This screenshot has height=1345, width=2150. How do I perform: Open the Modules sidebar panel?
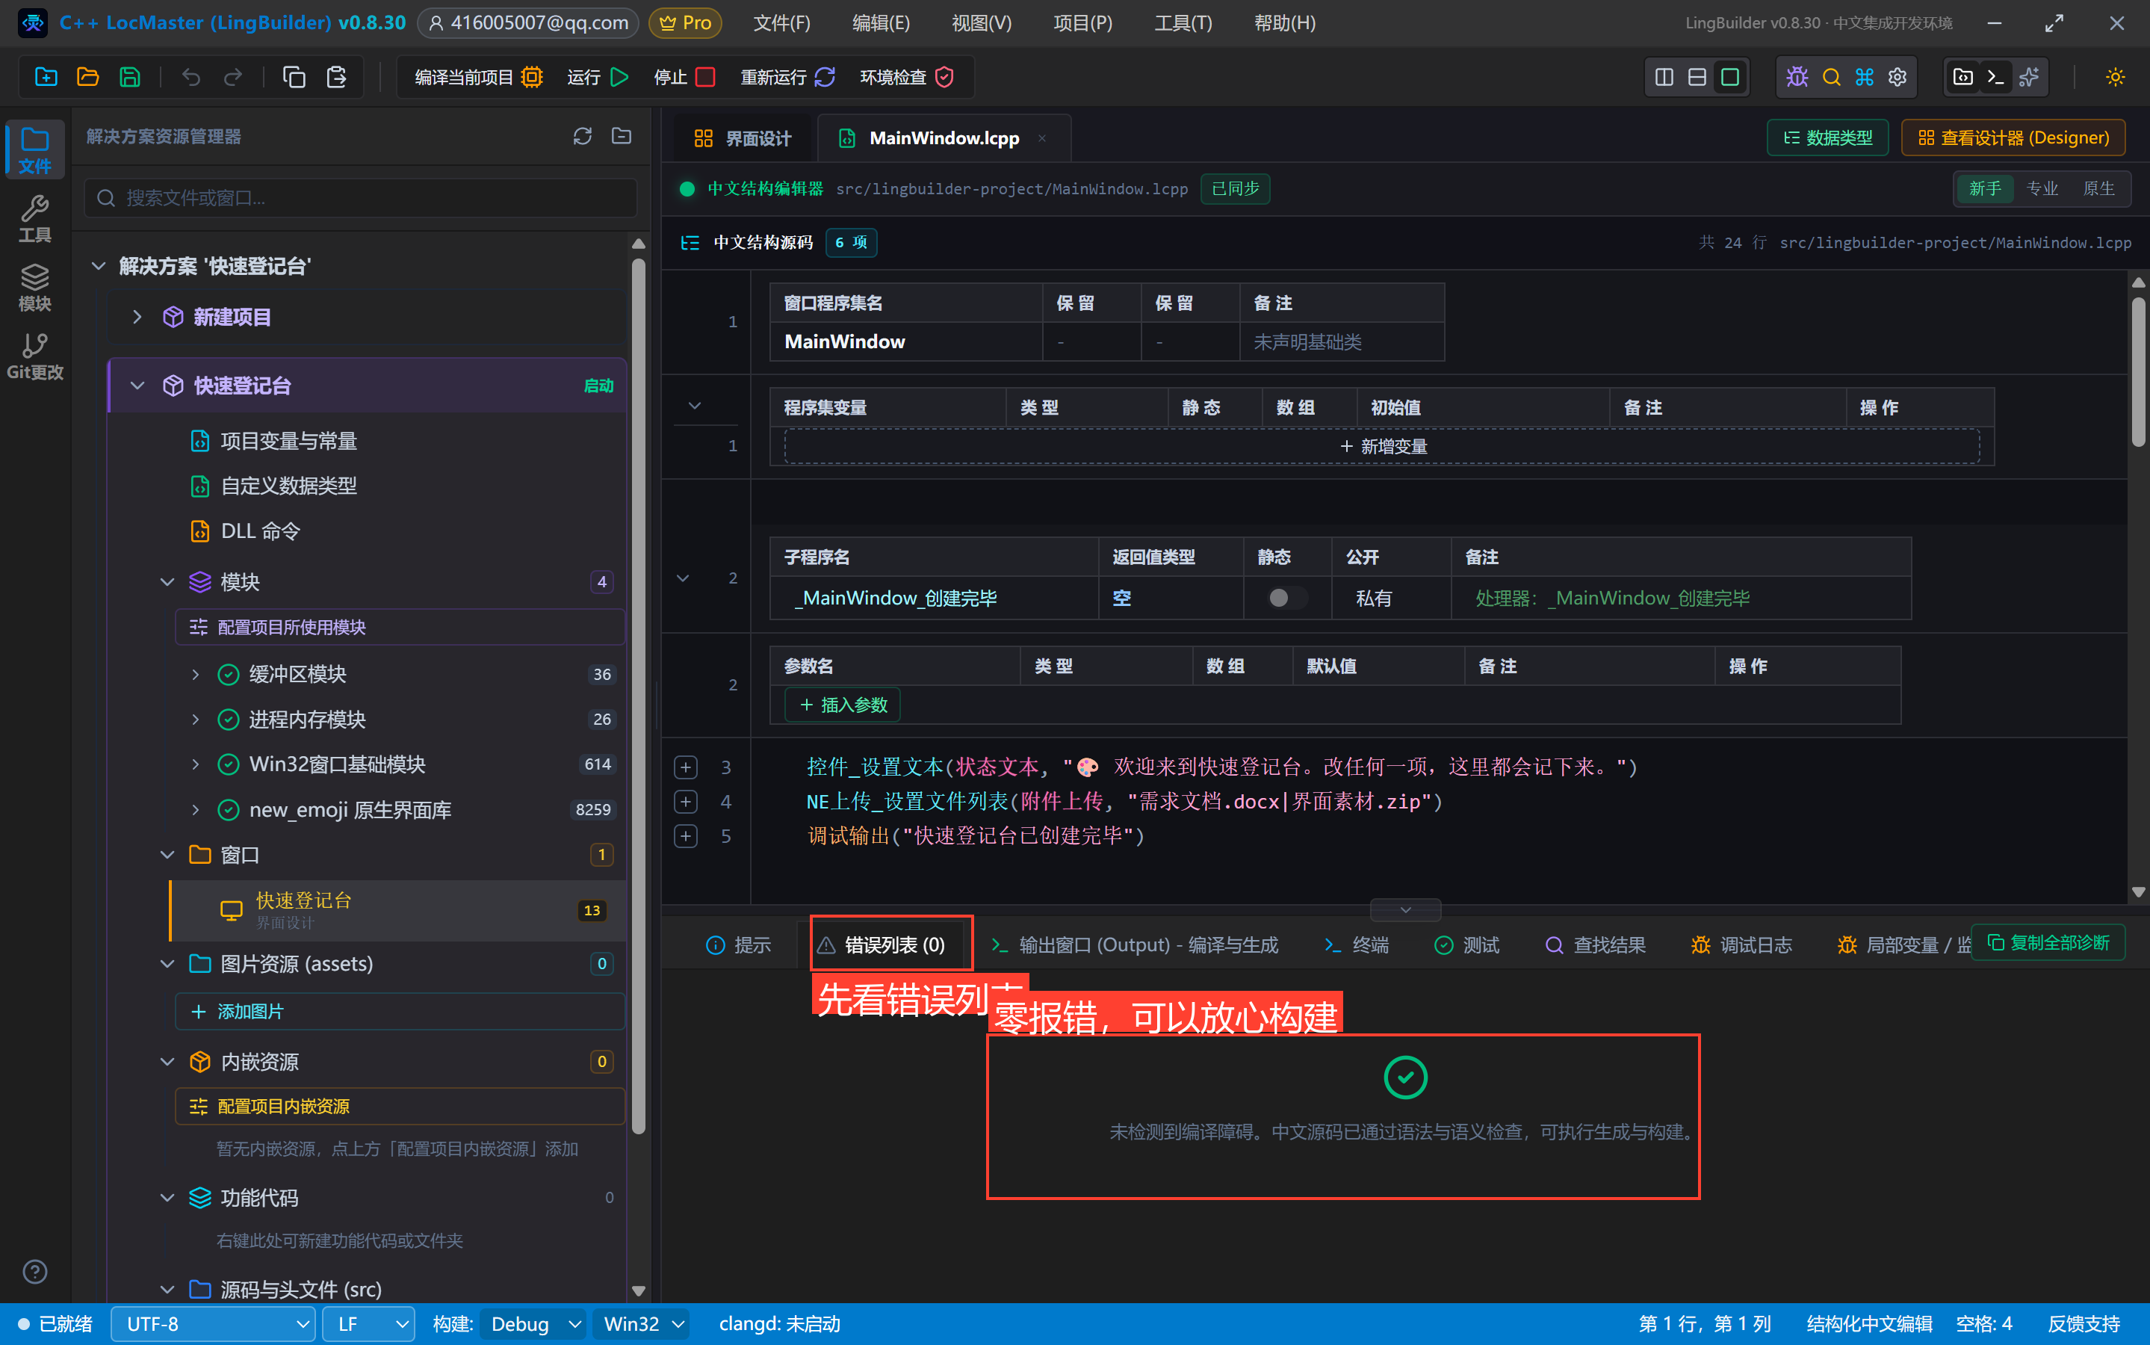pyautogui.click(x=34, y=286)
